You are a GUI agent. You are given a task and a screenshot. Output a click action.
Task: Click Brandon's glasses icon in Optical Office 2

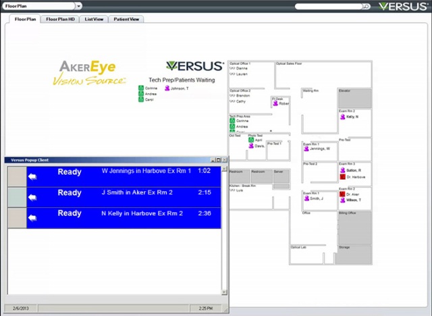(232, 95)
